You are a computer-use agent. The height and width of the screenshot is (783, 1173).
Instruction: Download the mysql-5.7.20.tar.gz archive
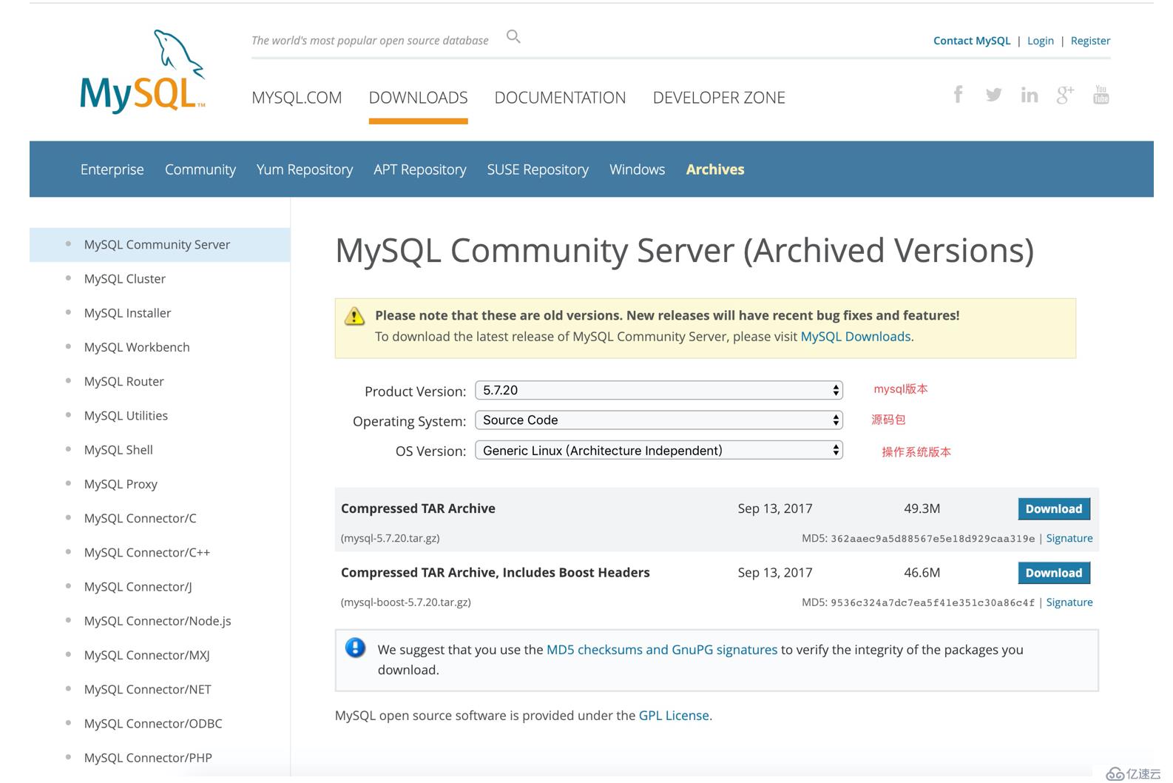coord(1054,508)
